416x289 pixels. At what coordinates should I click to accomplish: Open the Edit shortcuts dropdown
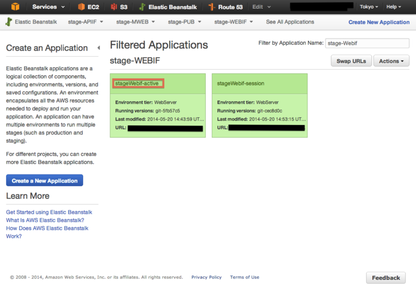pos(261,7)
